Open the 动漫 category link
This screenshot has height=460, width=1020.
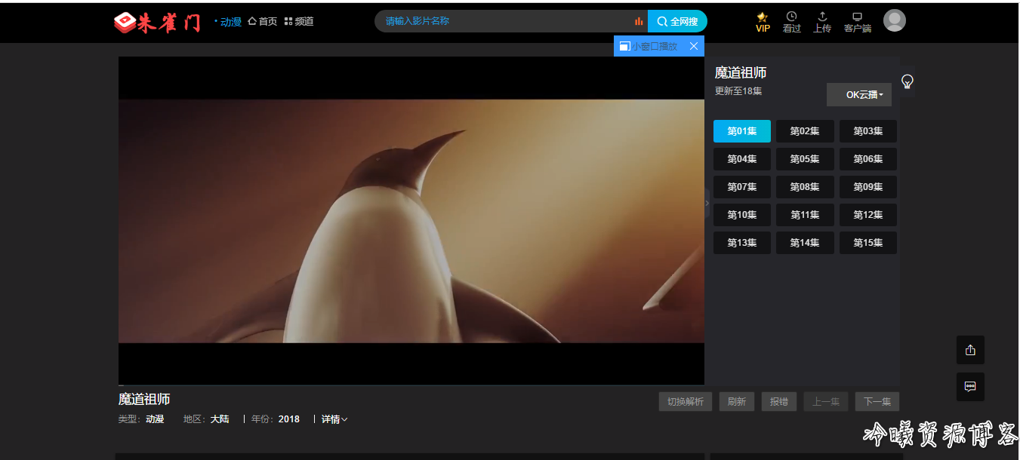click(x=230, y=22)
